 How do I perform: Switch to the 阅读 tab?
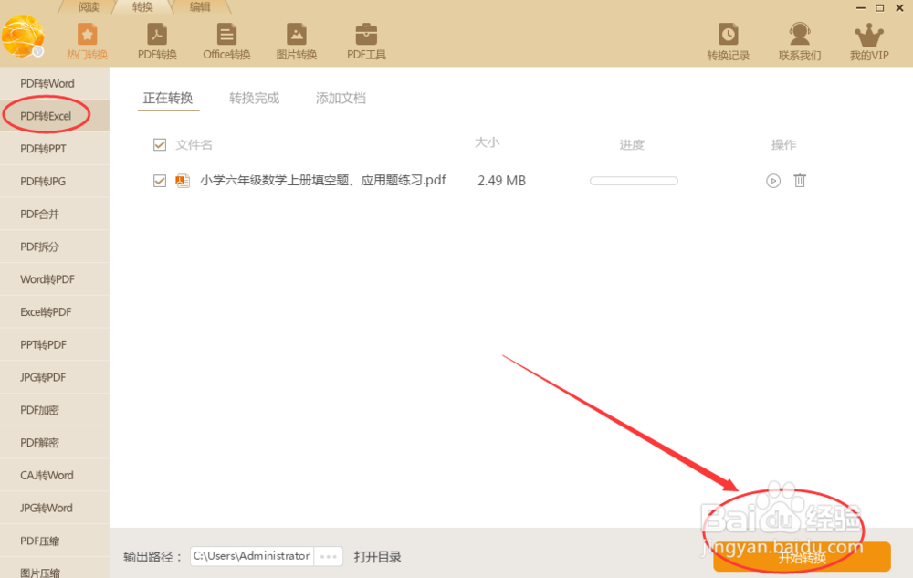tap(89, 7)
